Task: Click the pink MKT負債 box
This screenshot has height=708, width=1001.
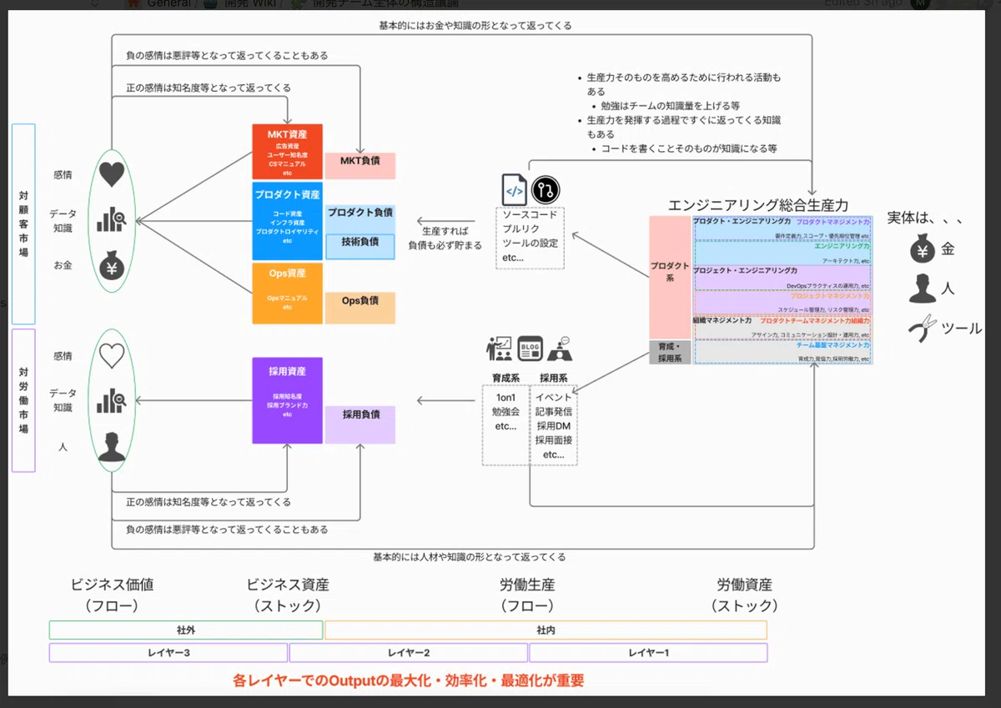Action: click(x=360, y=165)
